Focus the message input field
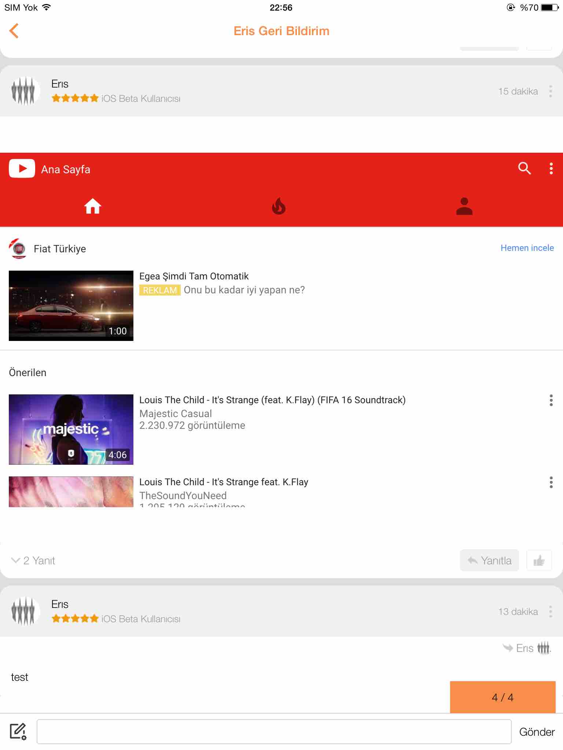The image size is (563, 750). tap(274, 732)
